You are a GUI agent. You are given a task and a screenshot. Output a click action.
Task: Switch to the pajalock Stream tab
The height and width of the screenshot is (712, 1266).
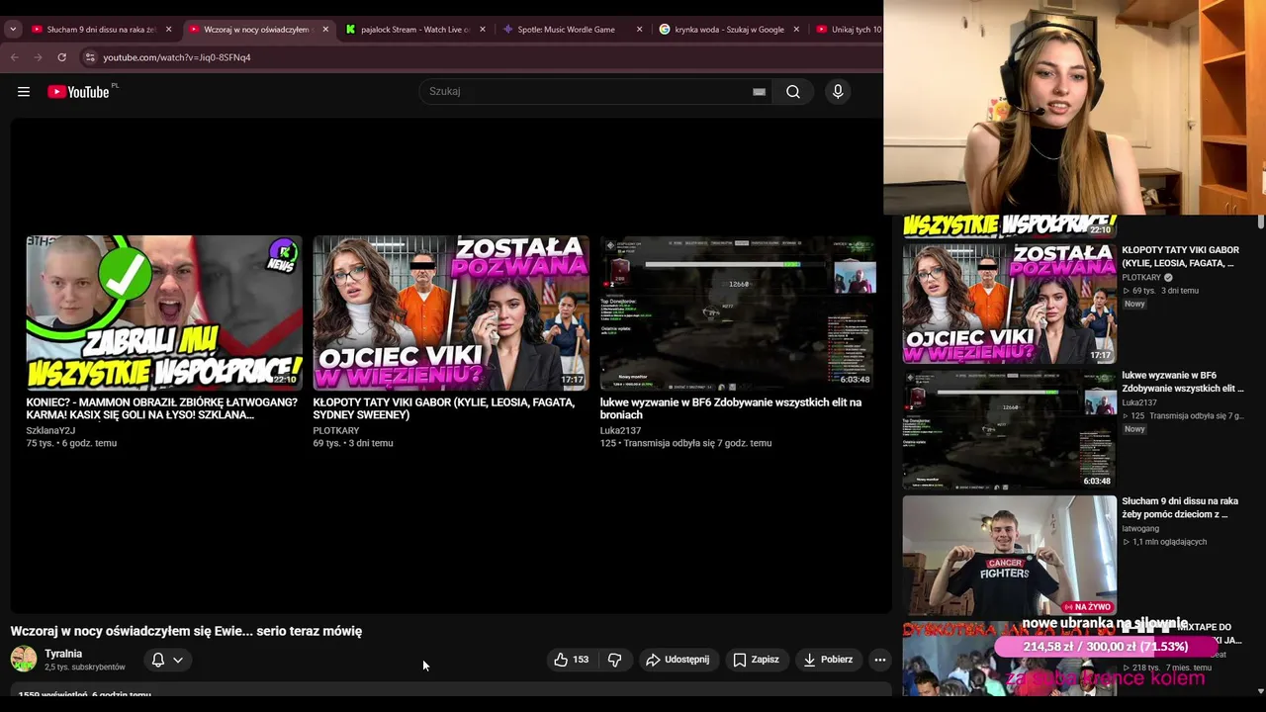pyautogui.click(x=415, y=30)
